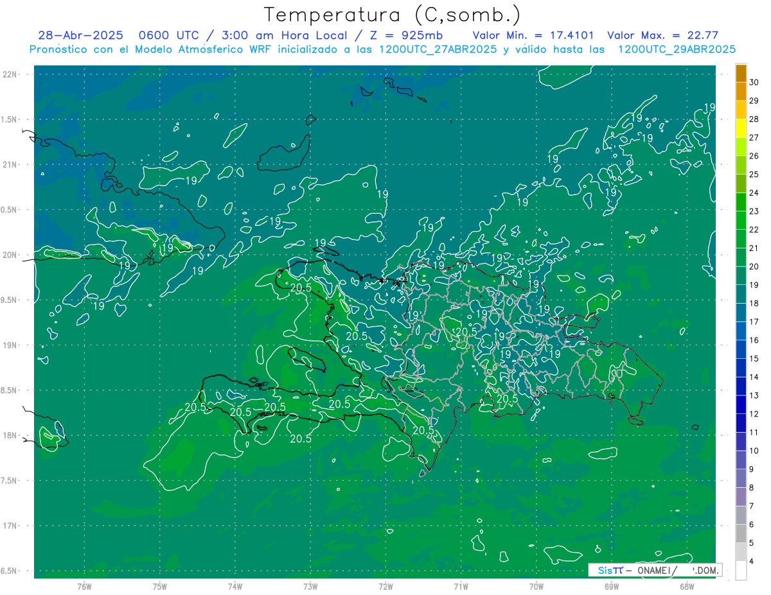771x595 pixels.
Task: Click the "71W" longitude axis label
Action: [461, 587]
